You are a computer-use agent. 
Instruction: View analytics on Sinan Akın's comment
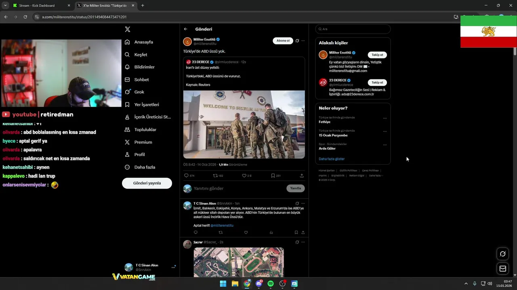271,232
